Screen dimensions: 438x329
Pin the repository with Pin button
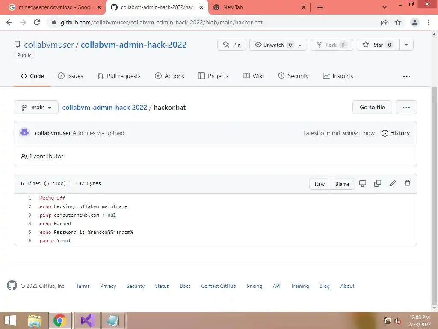(x=231, y=45)
